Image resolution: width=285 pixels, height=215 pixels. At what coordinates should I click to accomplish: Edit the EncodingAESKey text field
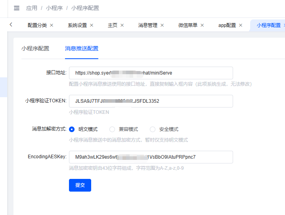coord(151,157)
